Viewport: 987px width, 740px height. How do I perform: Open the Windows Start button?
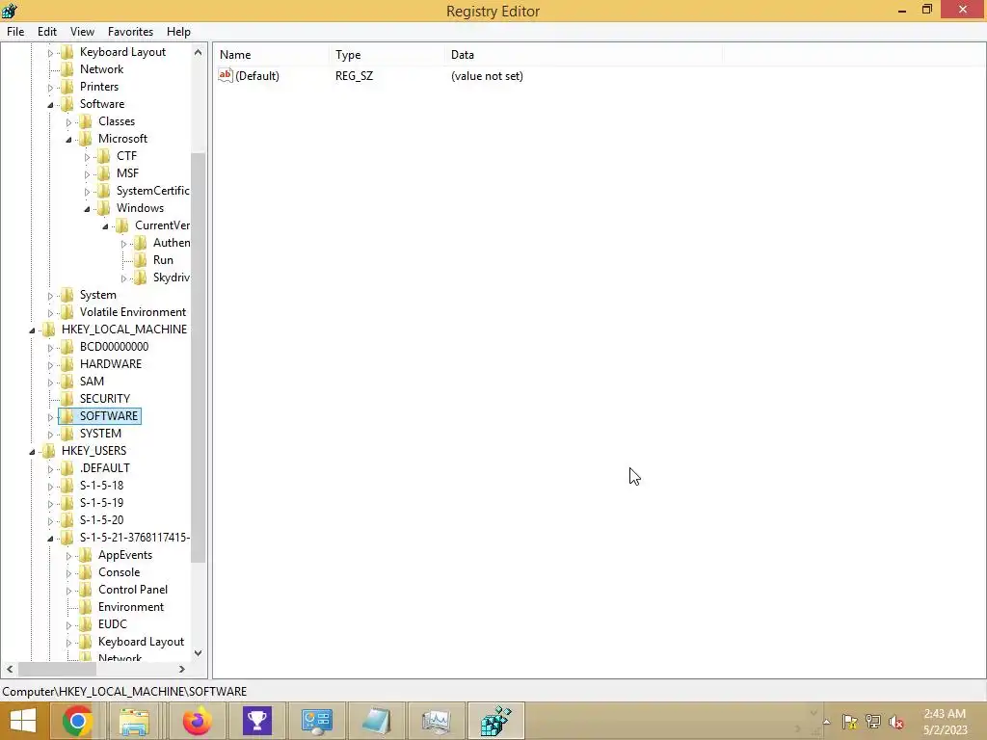23,721
